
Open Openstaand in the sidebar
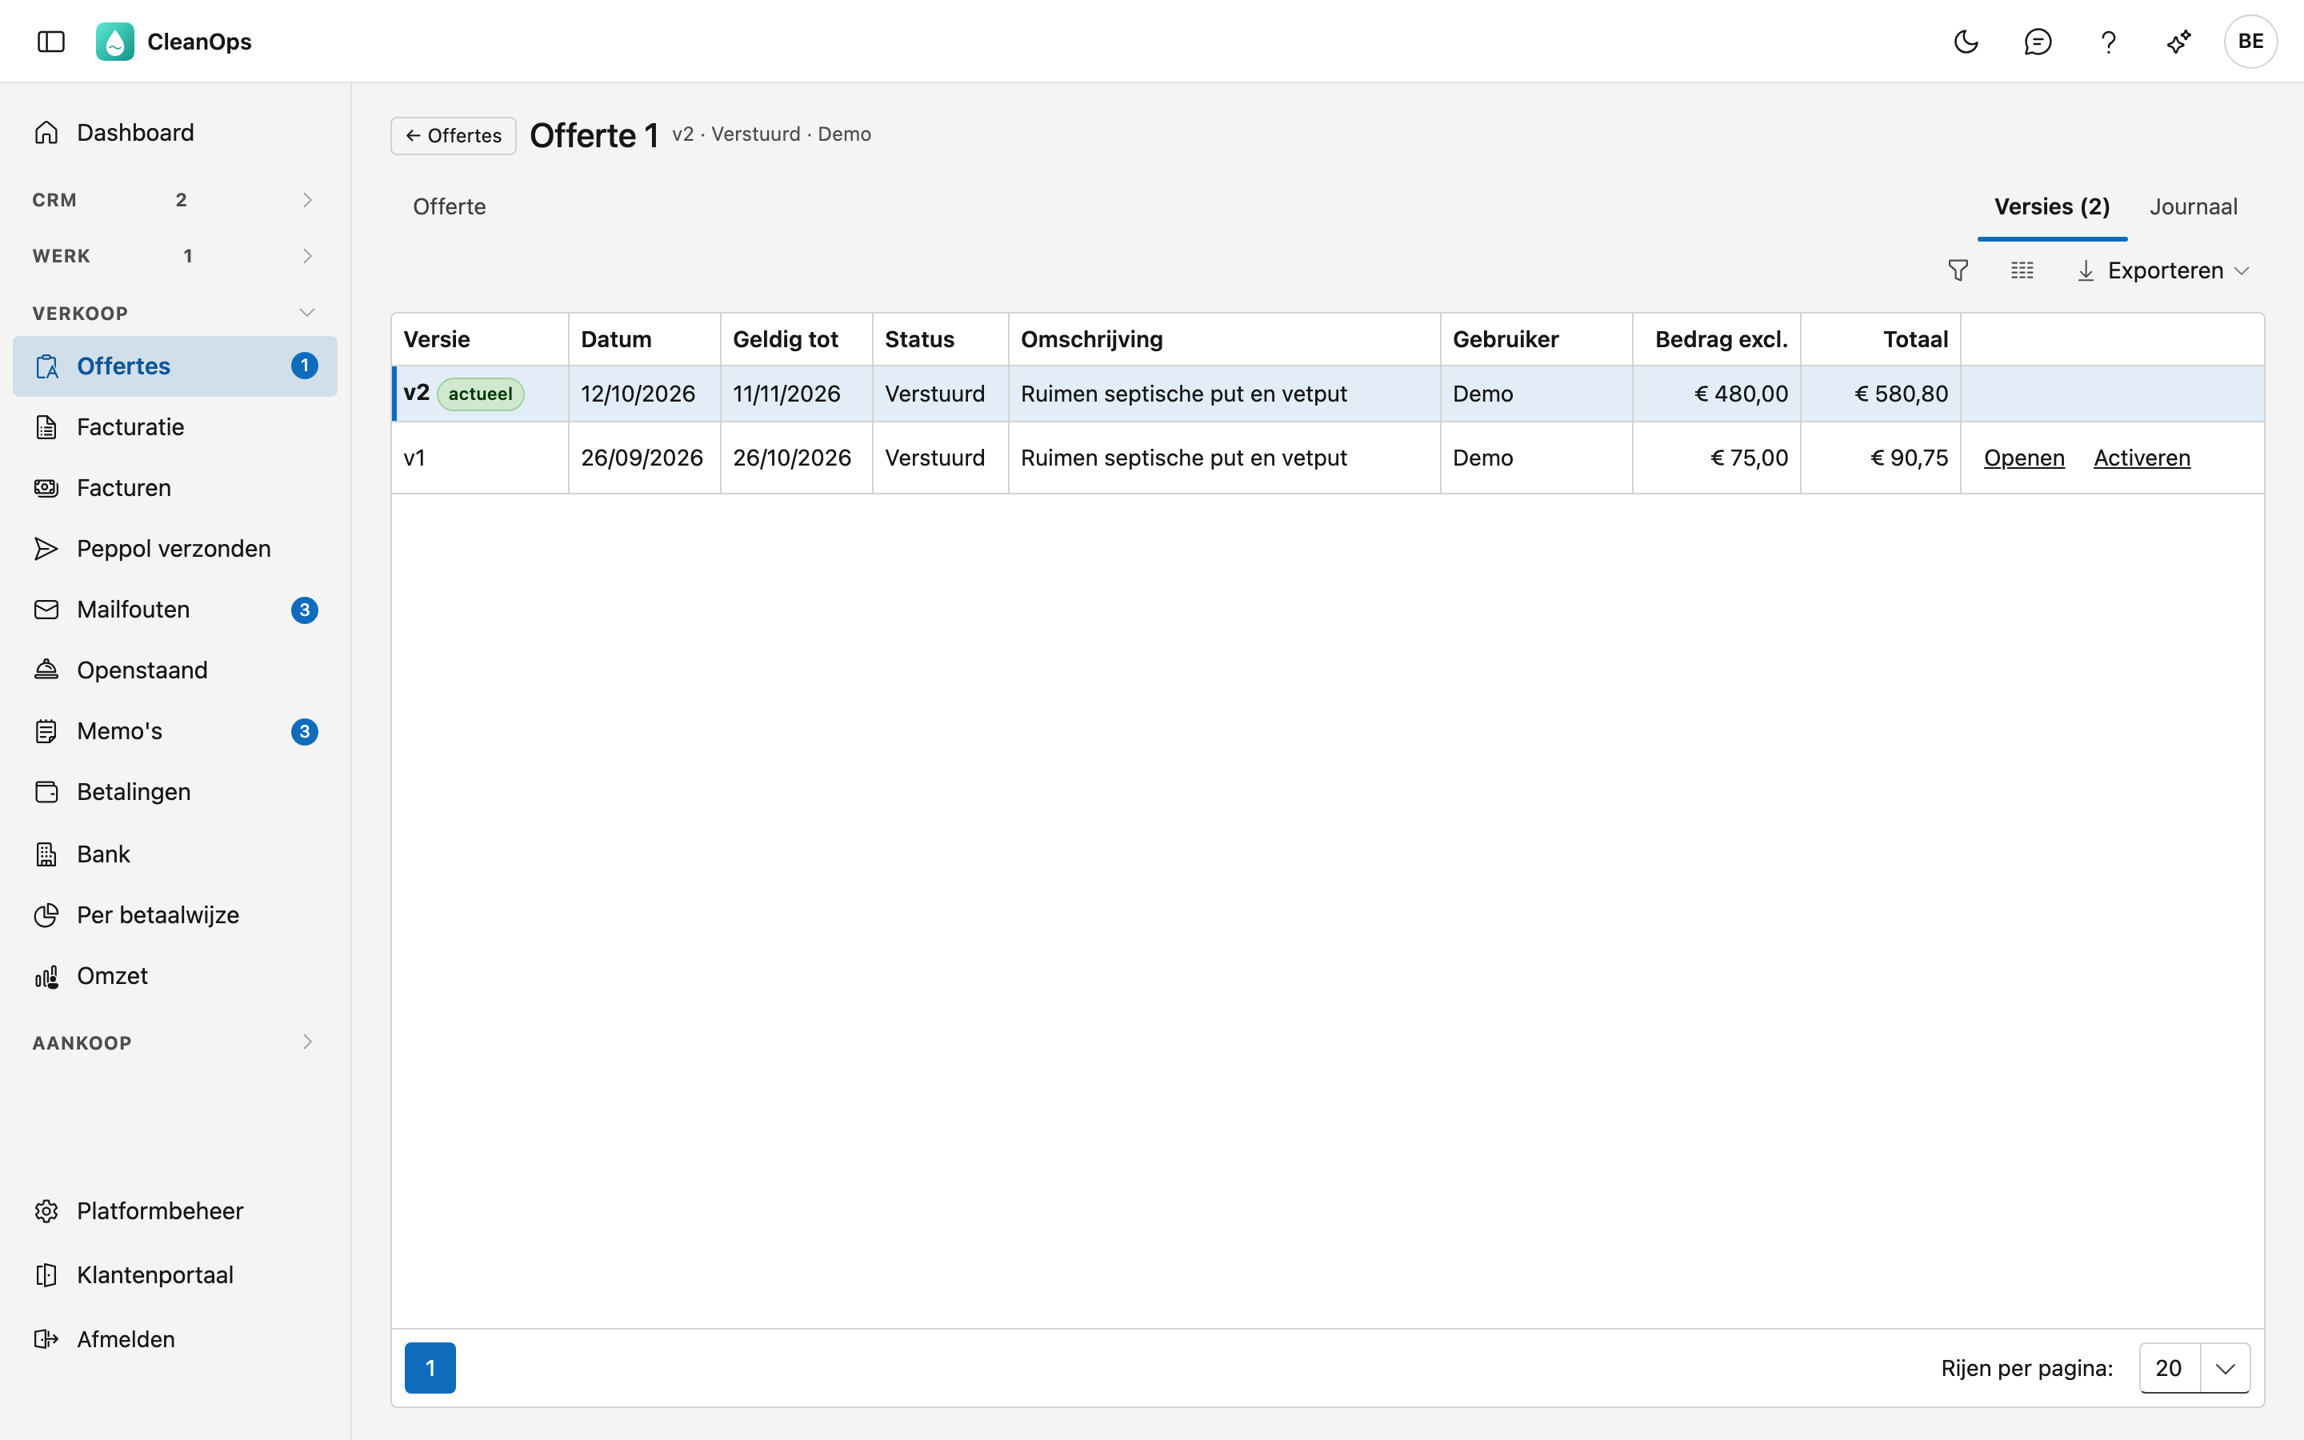[x=175, y=670]
